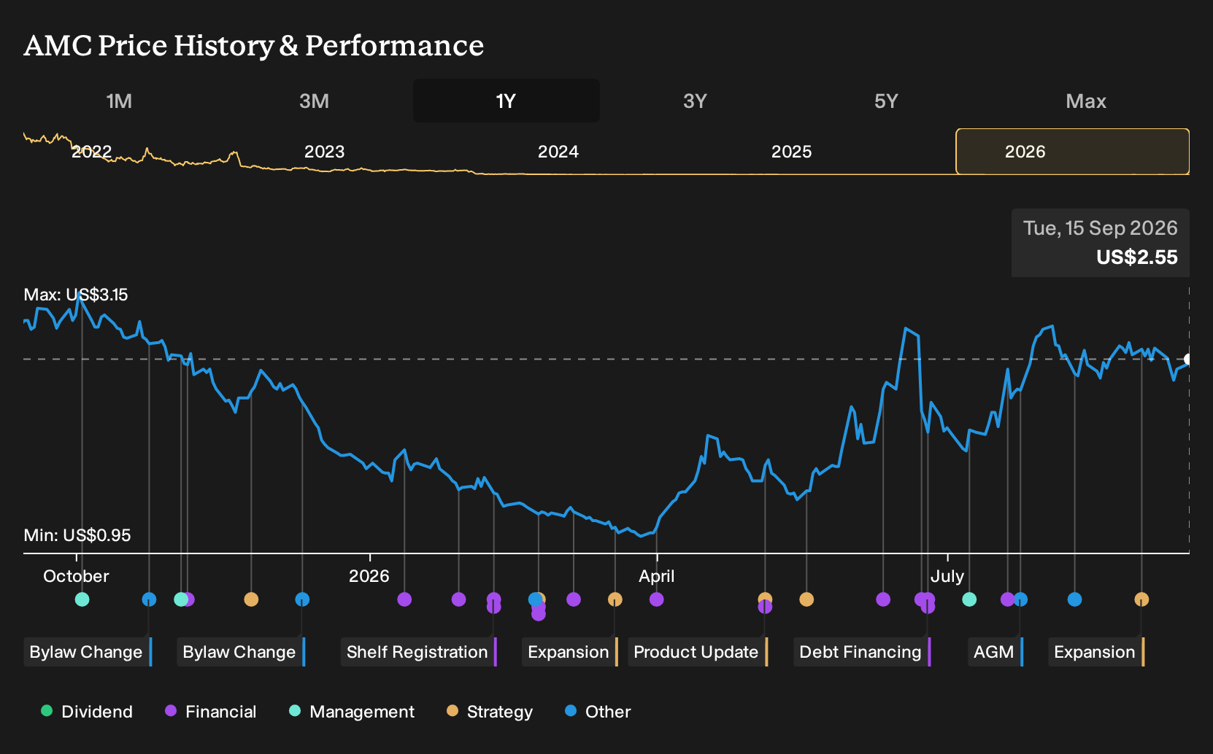Screen dimensions: 1213x754
Task: Choose the 3Y range tab
Action: click(x=695, y=101)
